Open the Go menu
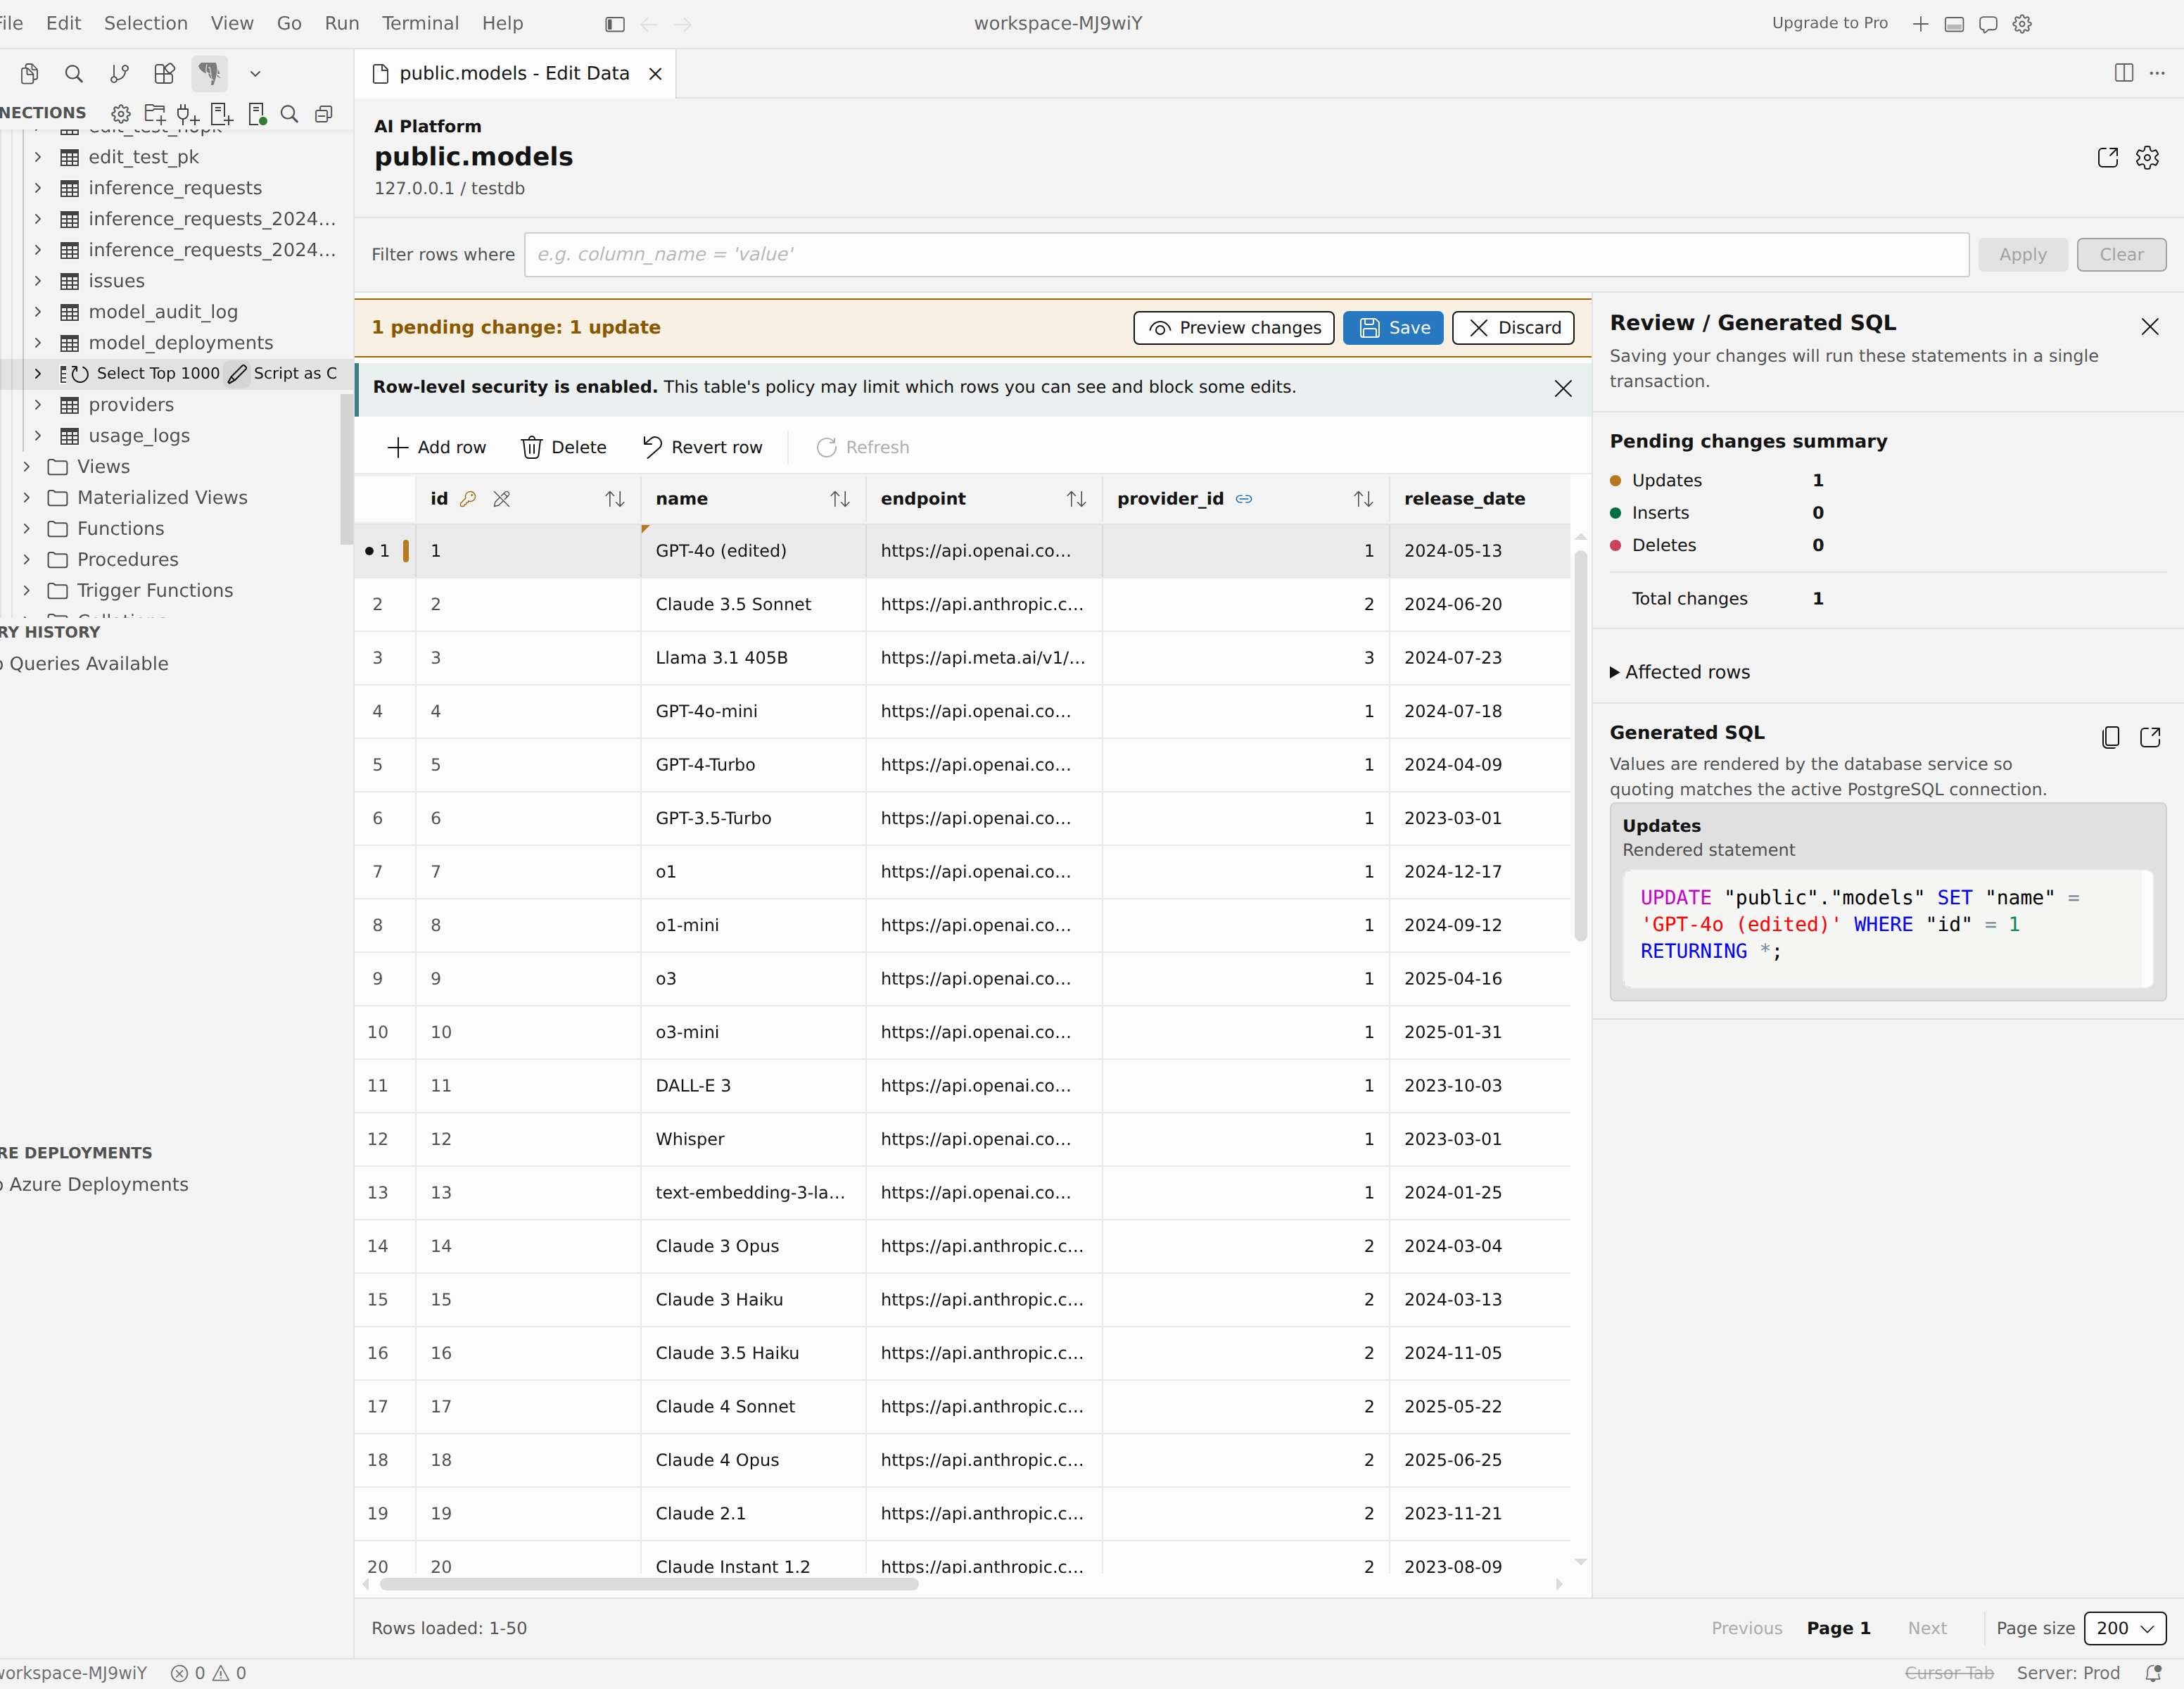This screenshot has width=2184, height=1689. (289, 23)
